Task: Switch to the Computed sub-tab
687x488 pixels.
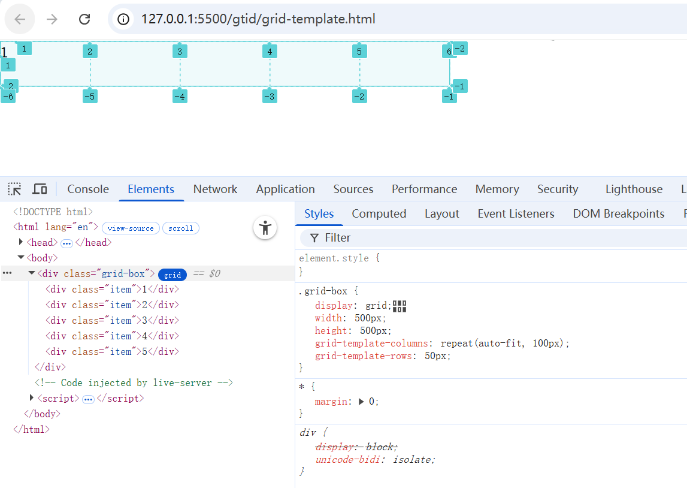Action: coord(379,213)
